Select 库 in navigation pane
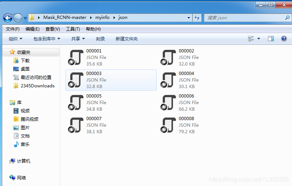The image size is (292, 186). tap(19, 102)
